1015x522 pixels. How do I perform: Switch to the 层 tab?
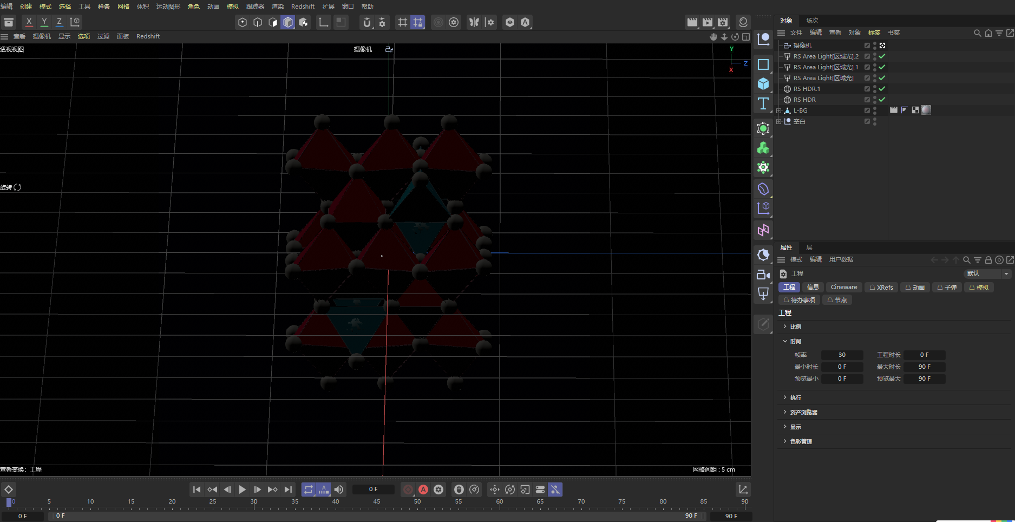809,247
